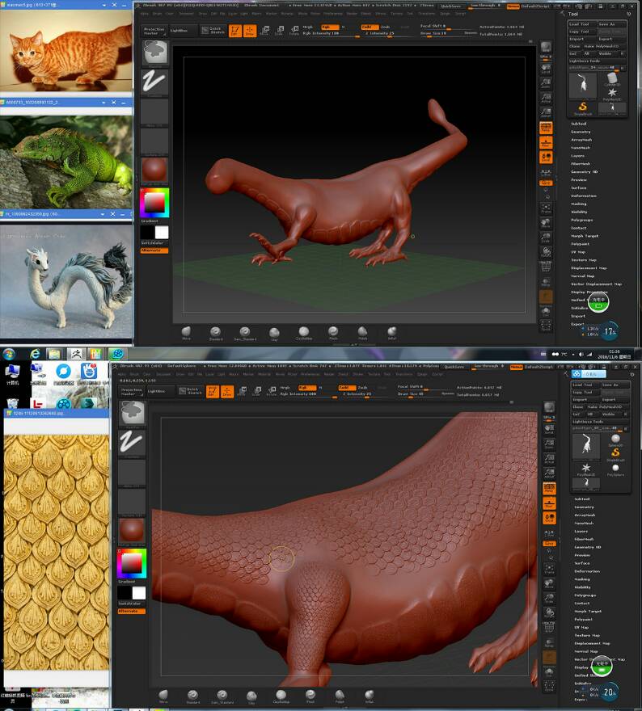This screenshot has height=711, width=642.
Task: Open Document menu in upper ZBrush menu bar
Action: click(186, 14)
